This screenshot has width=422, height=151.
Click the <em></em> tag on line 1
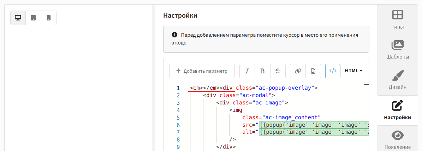[x=205, y=88]
